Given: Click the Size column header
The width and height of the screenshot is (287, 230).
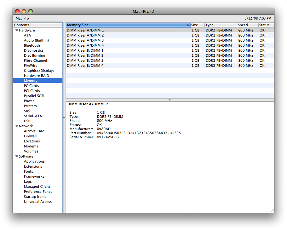Looking at the screenshot, I should [197, 25].
